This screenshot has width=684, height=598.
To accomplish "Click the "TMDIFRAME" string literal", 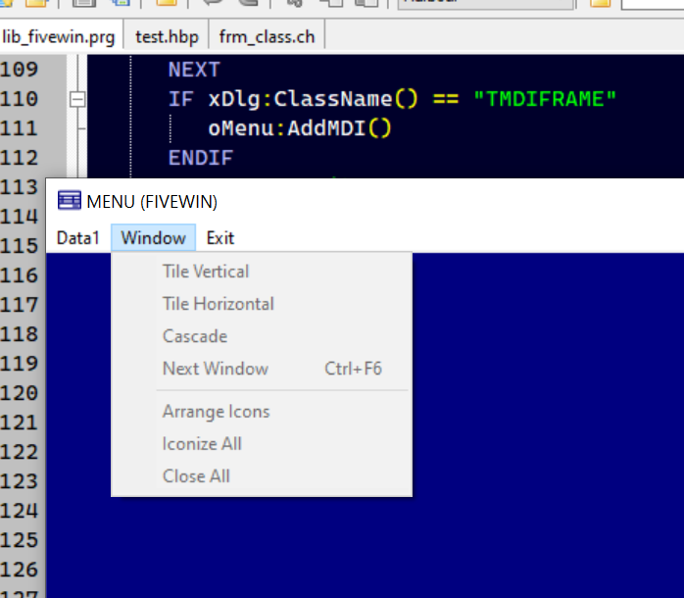I will pos(545,99).
